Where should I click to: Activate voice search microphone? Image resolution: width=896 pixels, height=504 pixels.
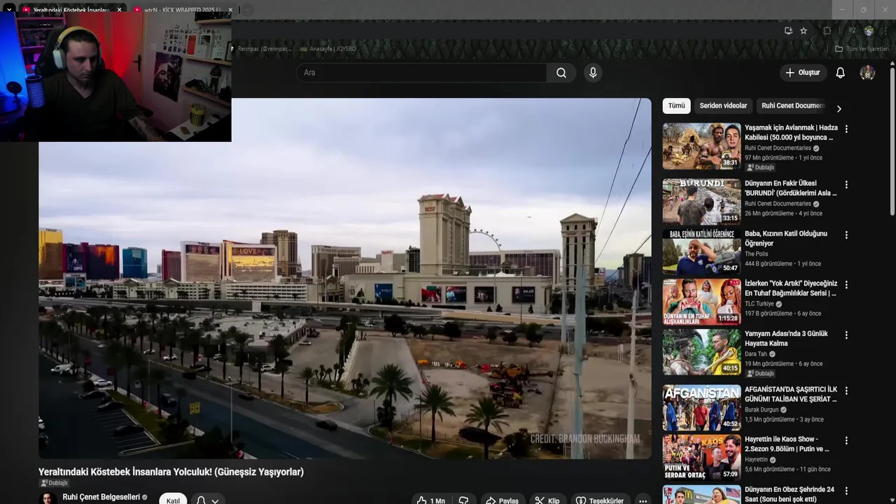click(x=593, y=73)
